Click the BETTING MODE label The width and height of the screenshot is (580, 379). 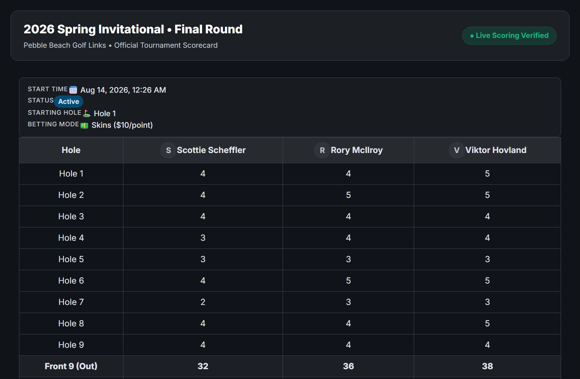(53, 124)
